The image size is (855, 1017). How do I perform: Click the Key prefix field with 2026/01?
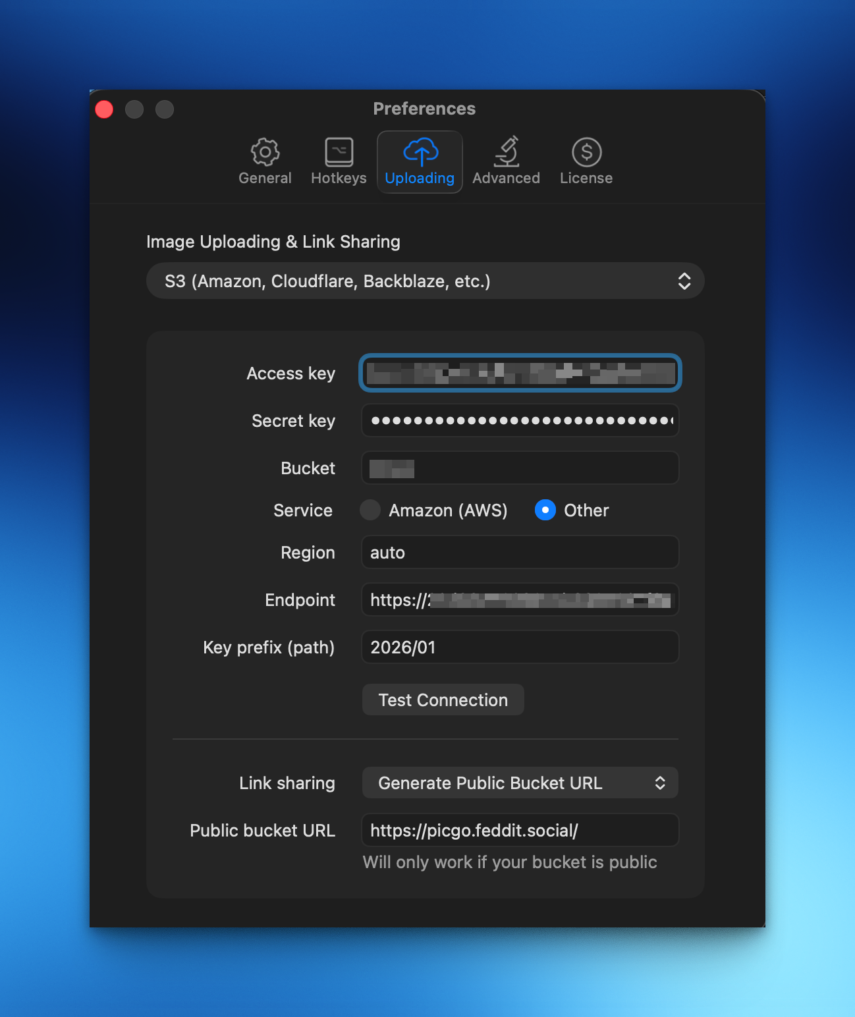click(x=520, y=647)
